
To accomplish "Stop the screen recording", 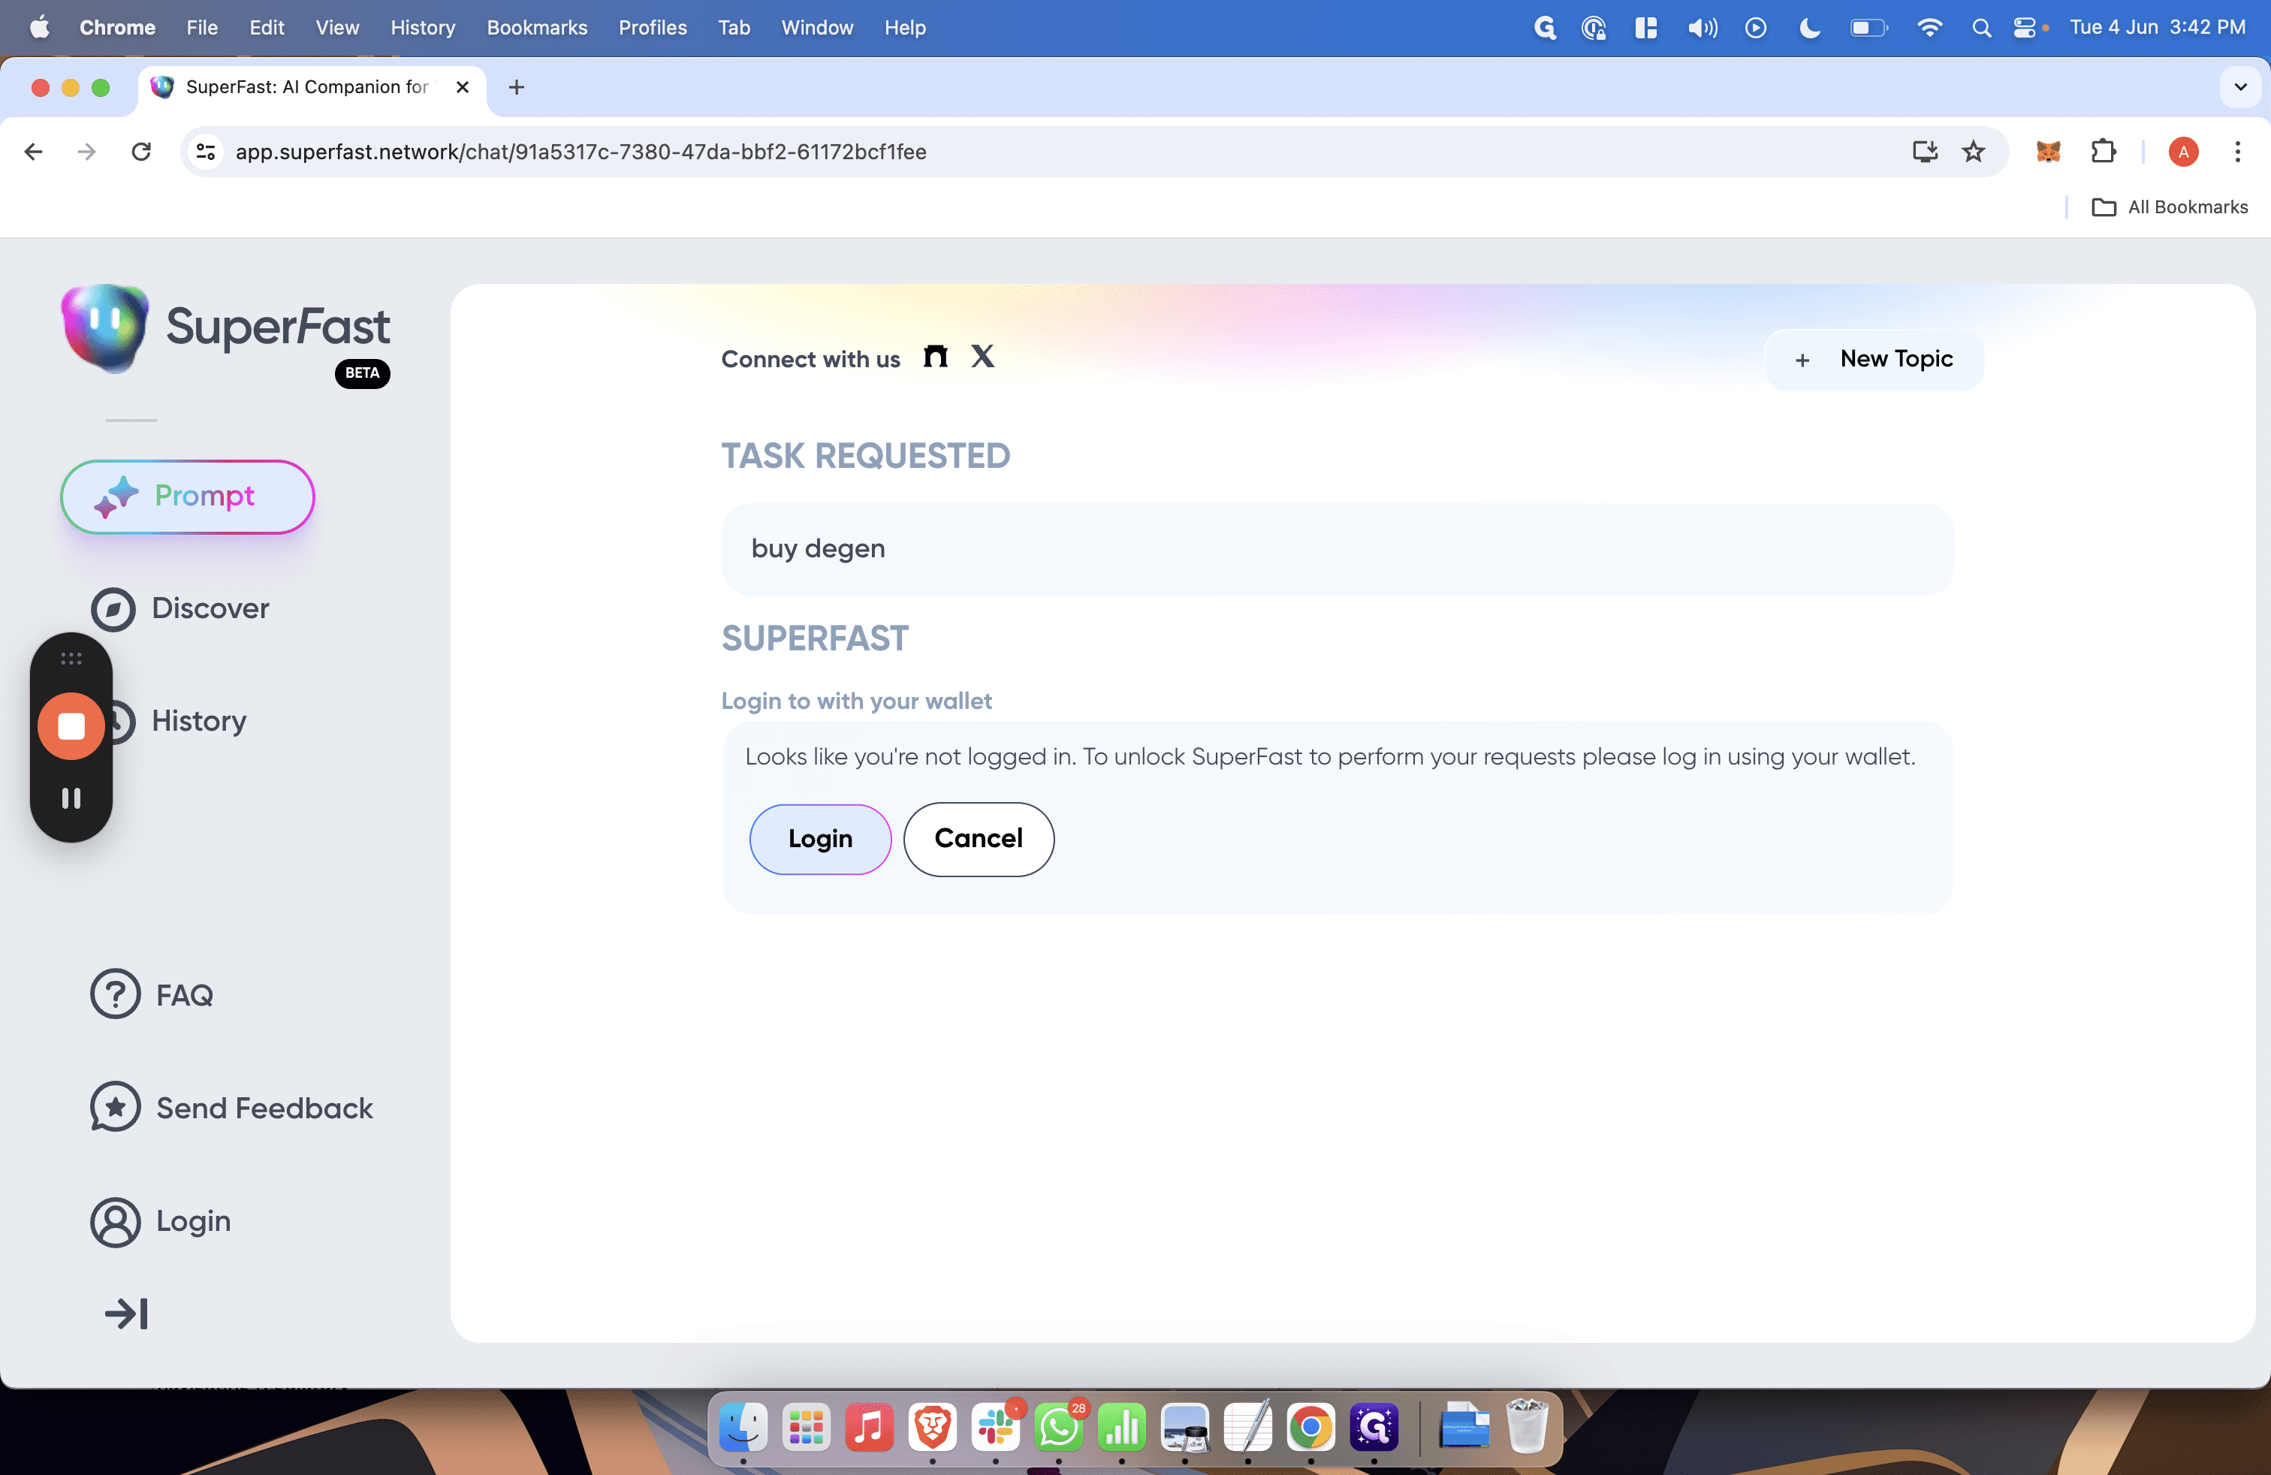I will pyautogui.click(x=71, y=726).
